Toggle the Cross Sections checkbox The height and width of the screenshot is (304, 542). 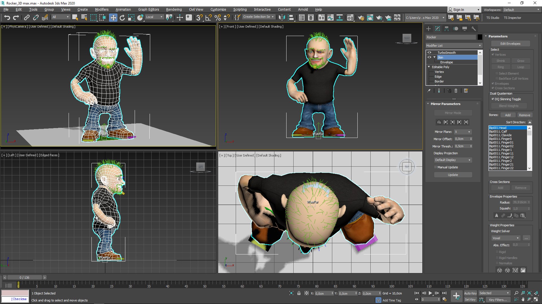[x=493, y=88]
